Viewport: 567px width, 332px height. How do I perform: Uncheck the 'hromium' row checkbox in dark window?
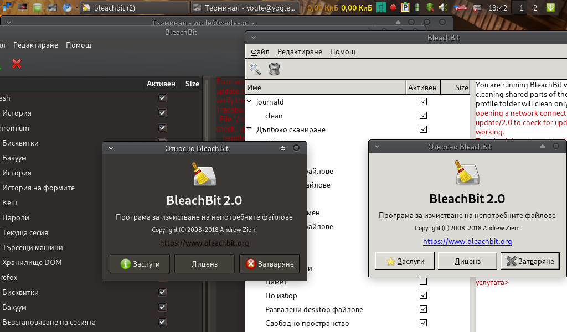coord(162,128)
